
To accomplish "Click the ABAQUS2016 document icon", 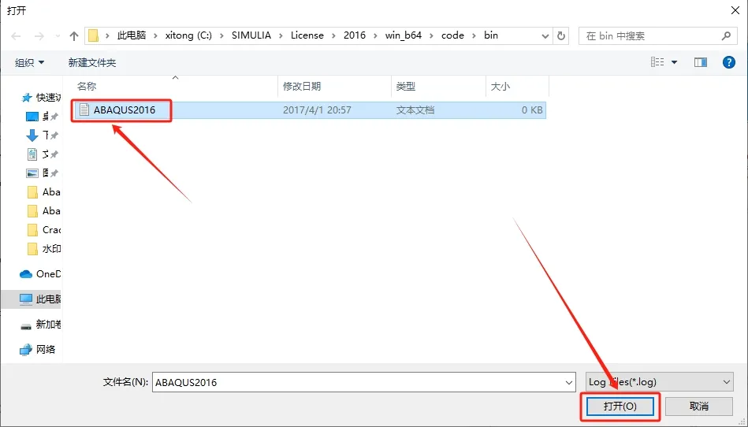I will click(x=84, y=110).
